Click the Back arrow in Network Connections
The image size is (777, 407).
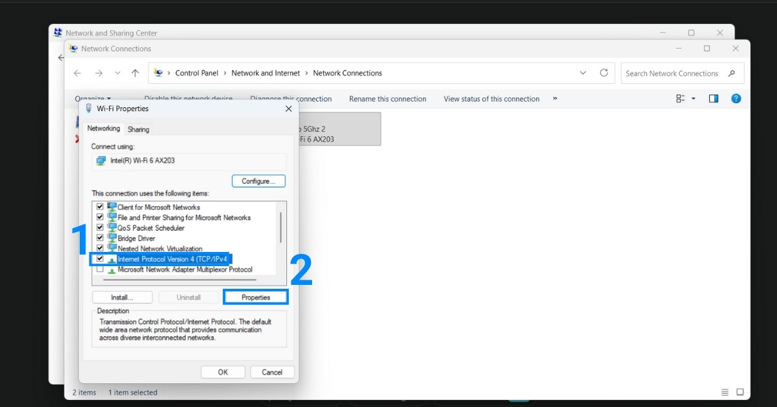tap(78, 73)
